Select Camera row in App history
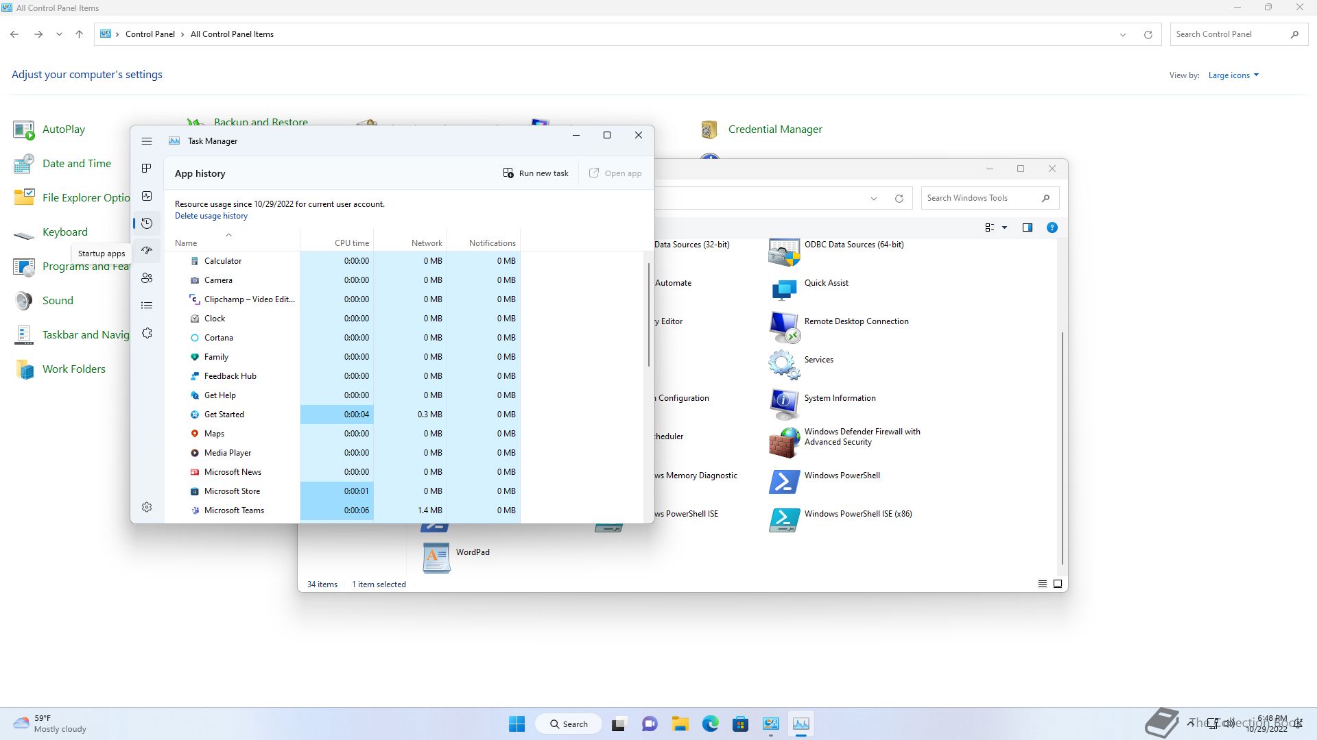1317x740 pixels. [x=342, y=280]
